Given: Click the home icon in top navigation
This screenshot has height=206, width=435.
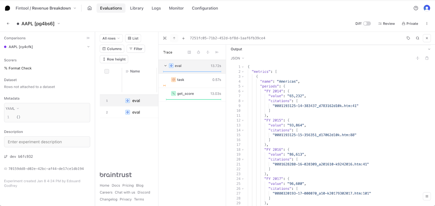Looking at the screenshot, I should click(x=89, y=8).
